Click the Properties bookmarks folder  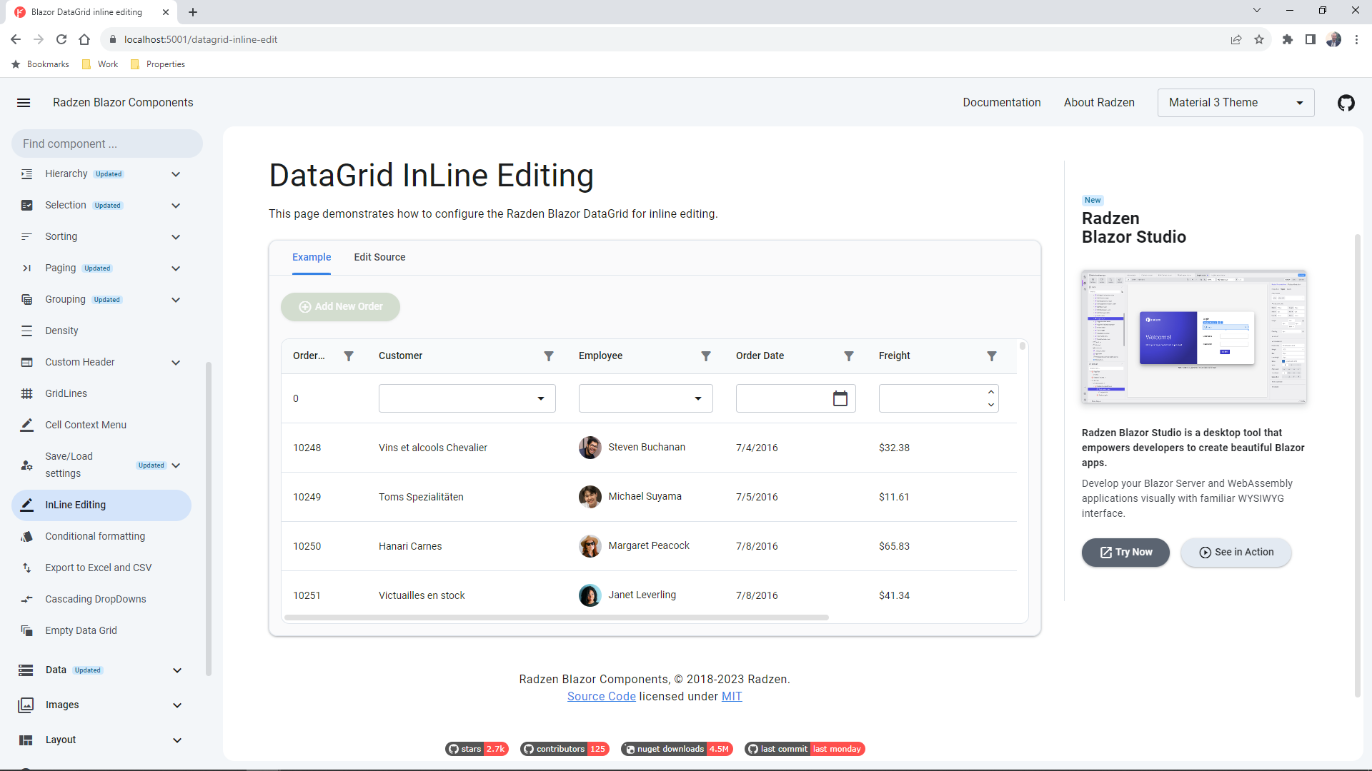tap(158, 64)
